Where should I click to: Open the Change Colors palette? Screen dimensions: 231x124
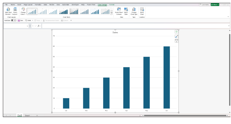coord(23,11)
